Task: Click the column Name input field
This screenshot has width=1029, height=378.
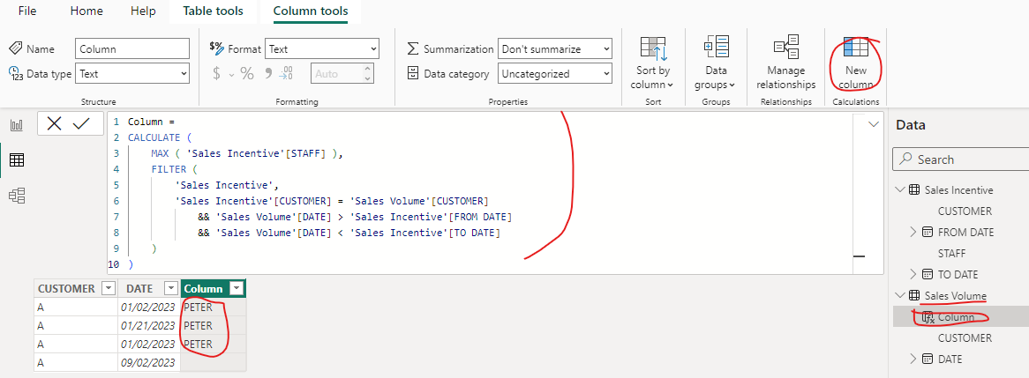Action: 132,49
